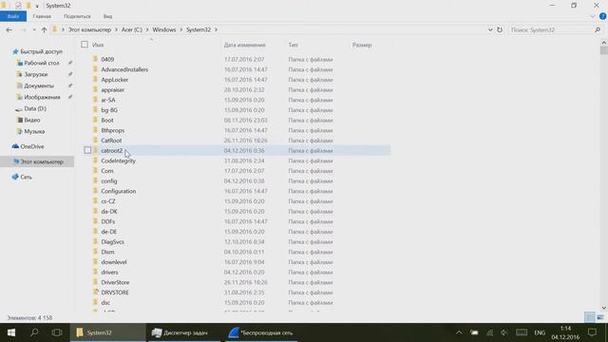Expand the ribbon using the chevron
608x342 pixels.
(x=592, y=16)
